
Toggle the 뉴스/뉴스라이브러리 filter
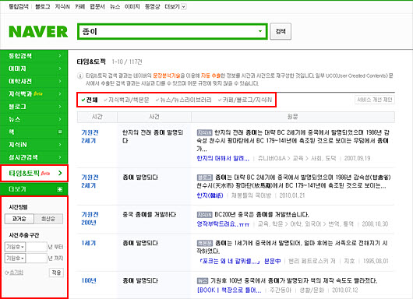pos(184,100)
